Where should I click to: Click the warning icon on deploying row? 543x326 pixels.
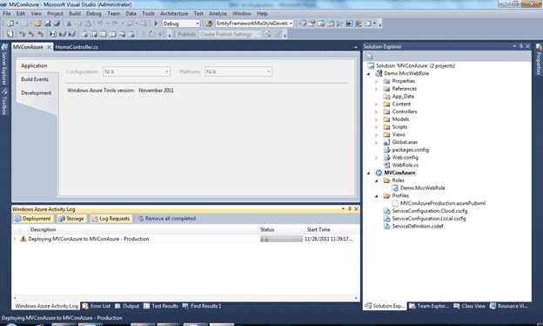point(23,239)
